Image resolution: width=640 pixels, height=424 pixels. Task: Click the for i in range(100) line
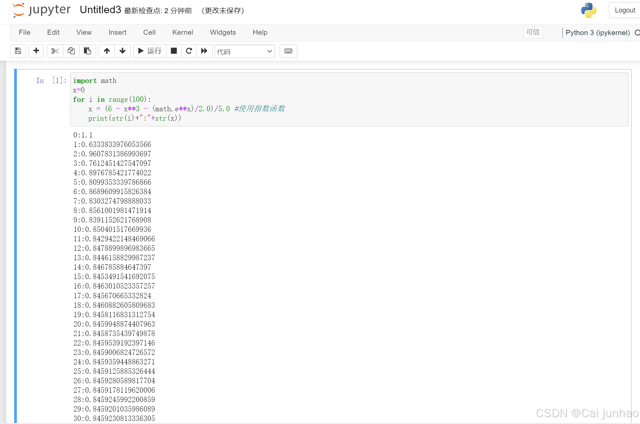[x=112, y=99]
